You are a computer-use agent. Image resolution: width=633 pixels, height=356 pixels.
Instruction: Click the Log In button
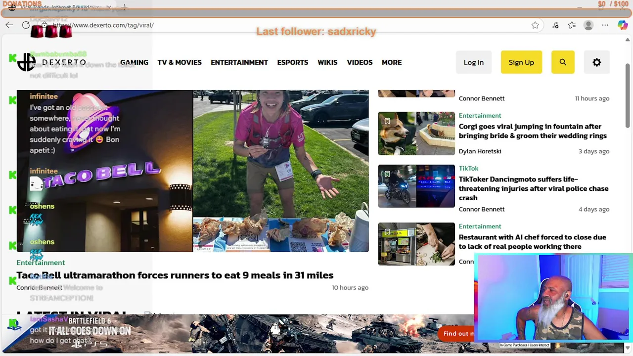(x=474, y=62)
